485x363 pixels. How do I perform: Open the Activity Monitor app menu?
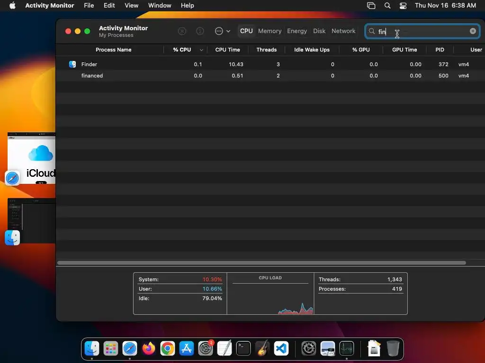pos(49,5)
